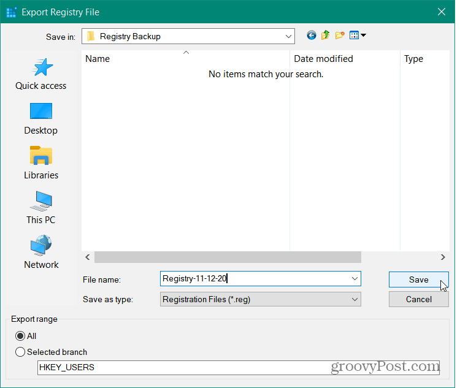Viewport: 460px width, 388px height.
Task: Go back to the last folder visited
Action: coord(311,36)
